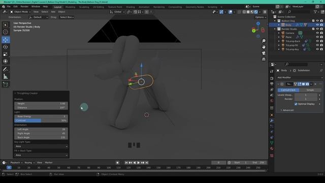
Task: Hide TriLamp-Key in viewport
Action: tap(317, 49)
